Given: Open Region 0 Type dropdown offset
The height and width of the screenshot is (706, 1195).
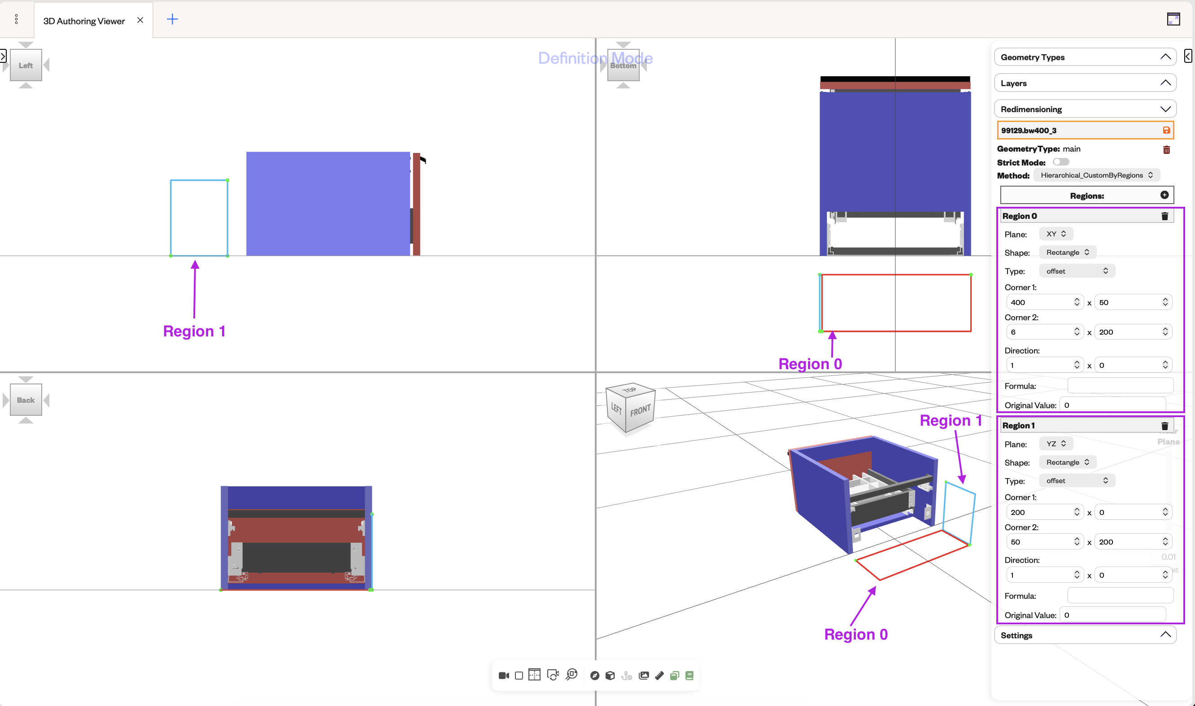Looking at the screenshot, I should [x=1077, y=271].
